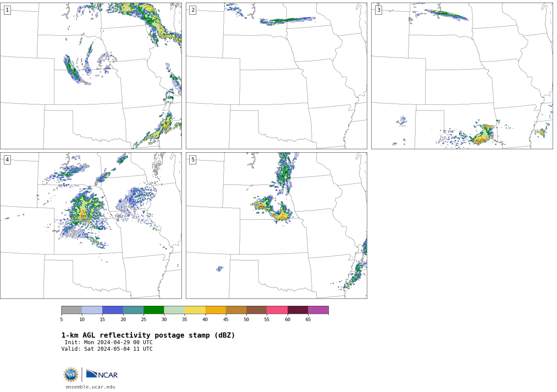Click the NCAR logo

pyautogui.click(x=102, y=374)
